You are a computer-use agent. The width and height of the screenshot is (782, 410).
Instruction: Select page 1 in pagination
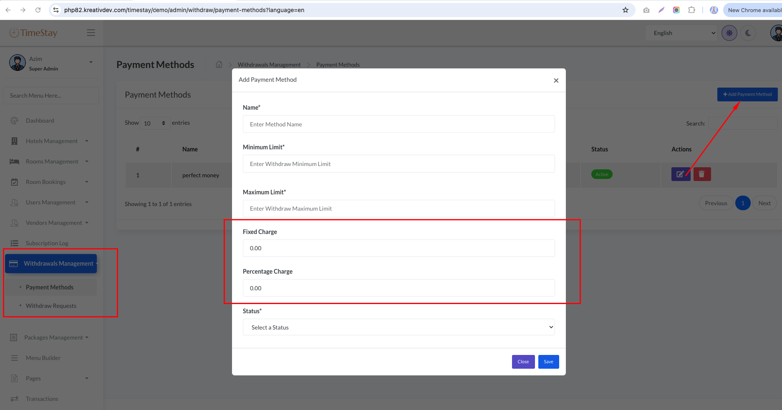point(743,203)
